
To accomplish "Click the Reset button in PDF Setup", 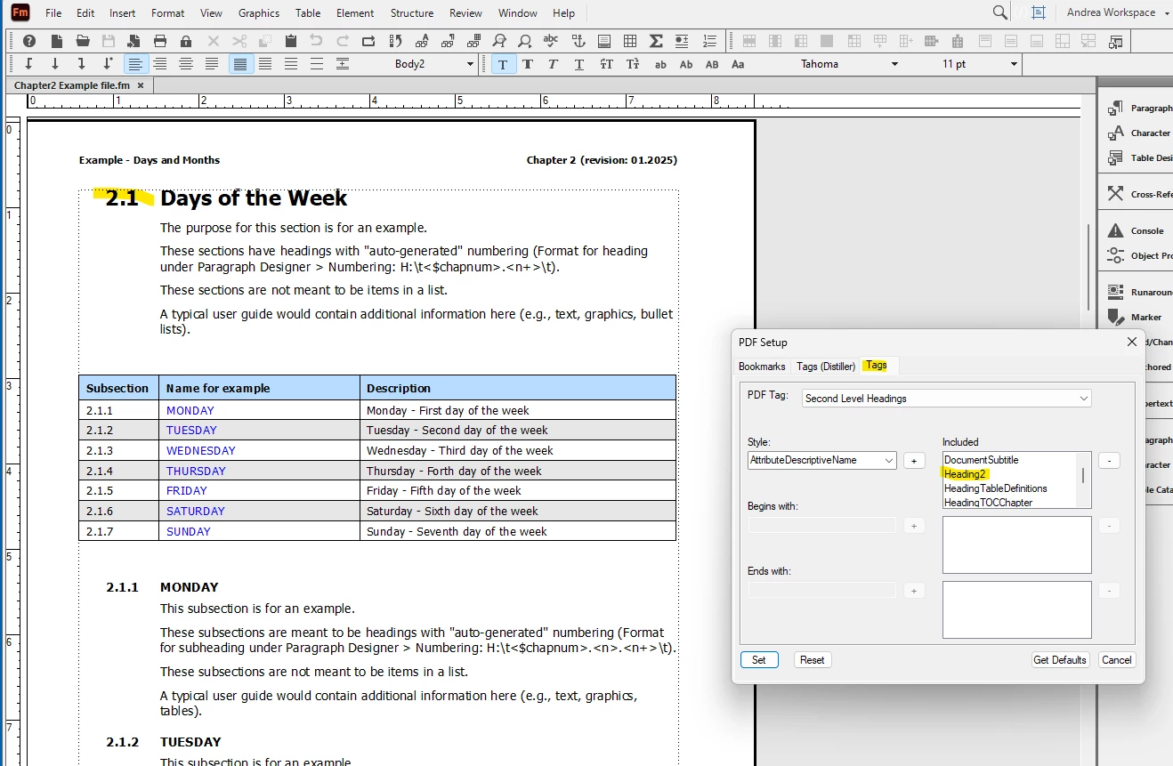I will [x=813, y=660].
